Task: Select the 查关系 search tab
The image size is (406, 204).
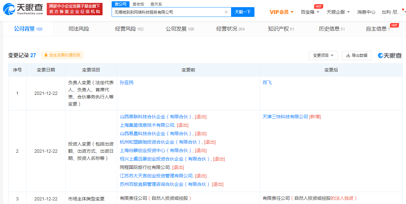Action: pyautogui.click(x=156, y=4)
